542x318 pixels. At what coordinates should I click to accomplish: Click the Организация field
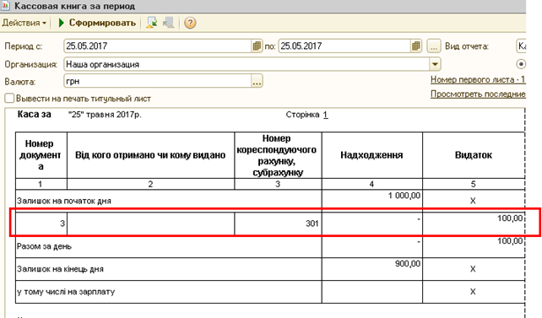[247, 64]
